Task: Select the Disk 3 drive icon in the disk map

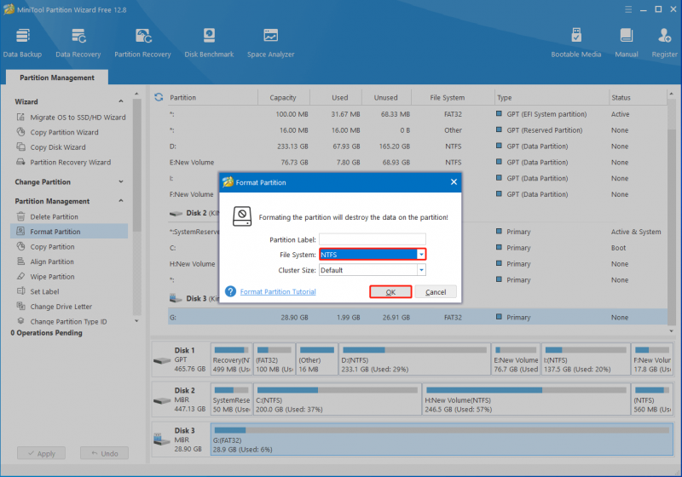Action: click(x=162, y=440)
